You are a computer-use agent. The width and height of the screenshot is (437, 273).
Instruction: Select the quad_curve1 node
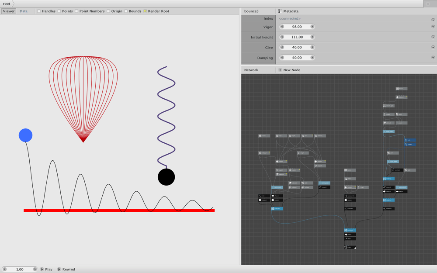[x=350, y=196]
